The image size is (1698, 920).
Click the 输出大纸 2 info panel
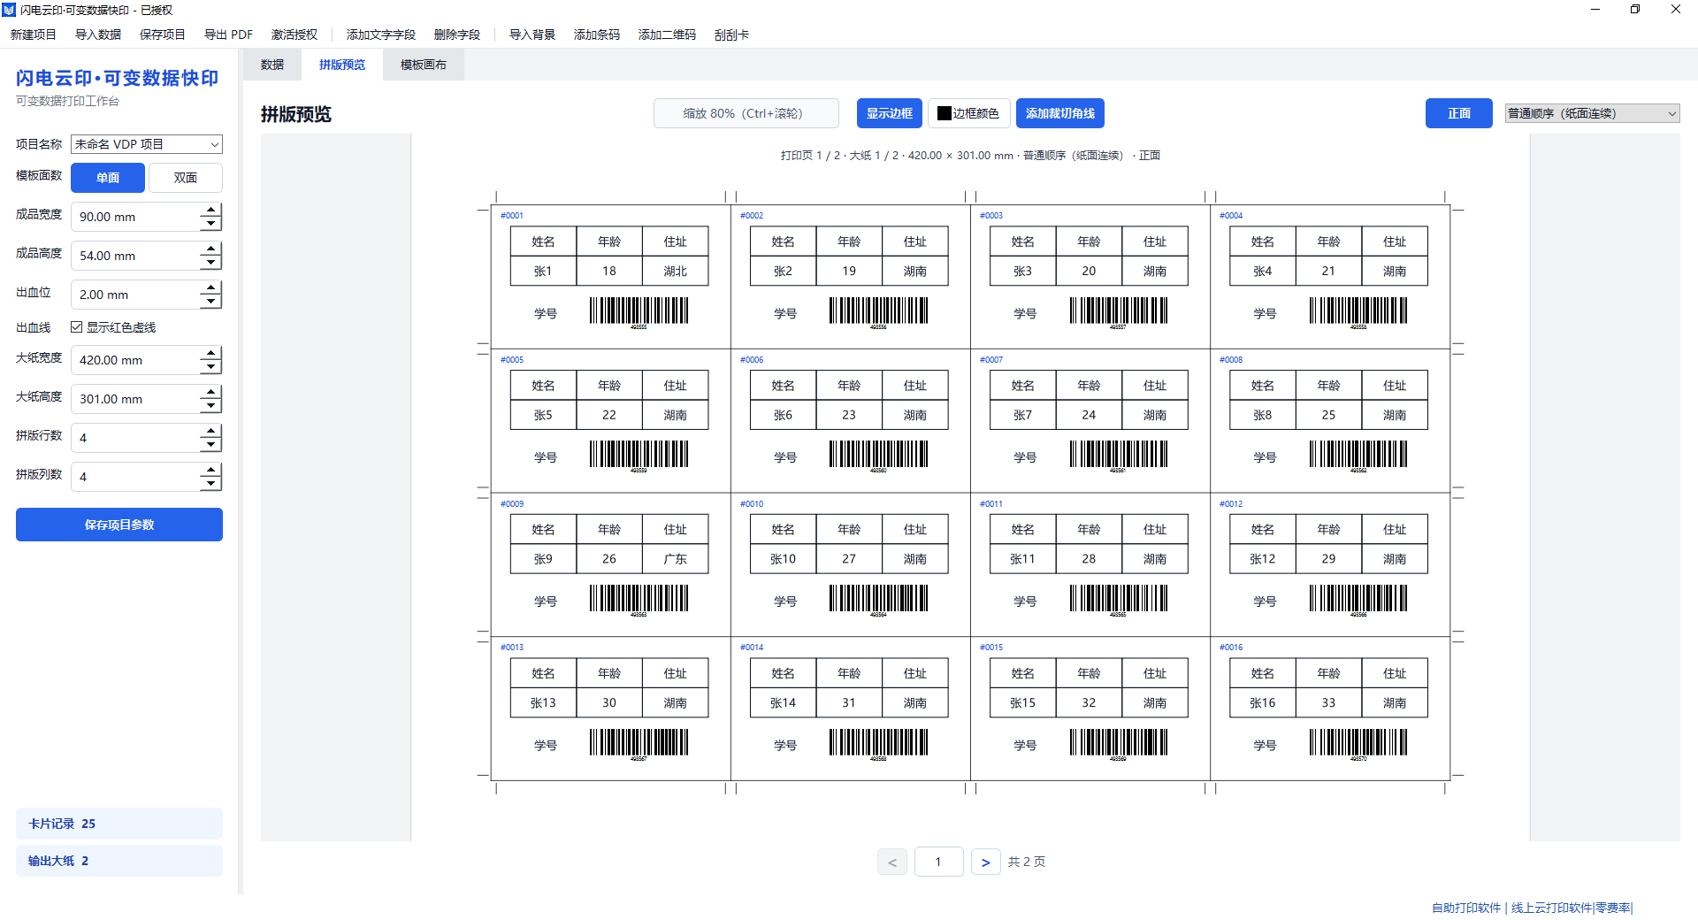click(x=119, y=861)
